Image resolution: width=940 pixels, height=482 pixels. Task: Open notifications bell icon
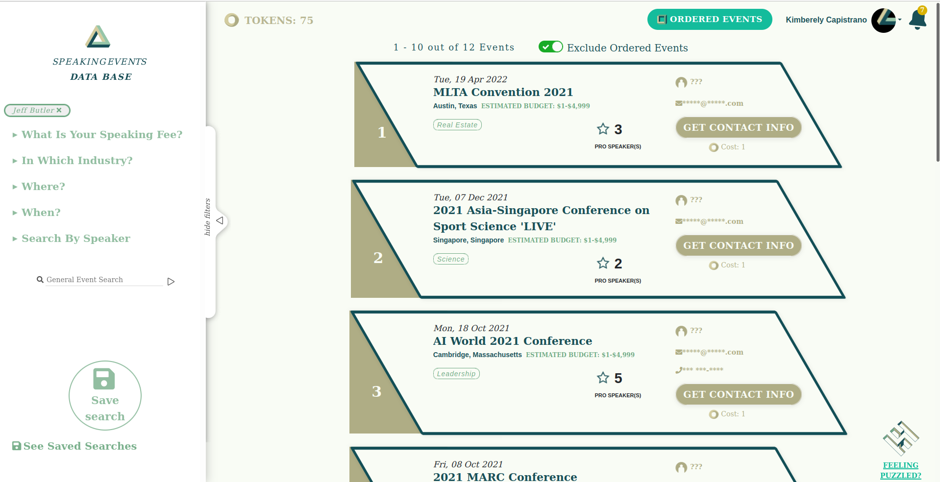[917, 20]
